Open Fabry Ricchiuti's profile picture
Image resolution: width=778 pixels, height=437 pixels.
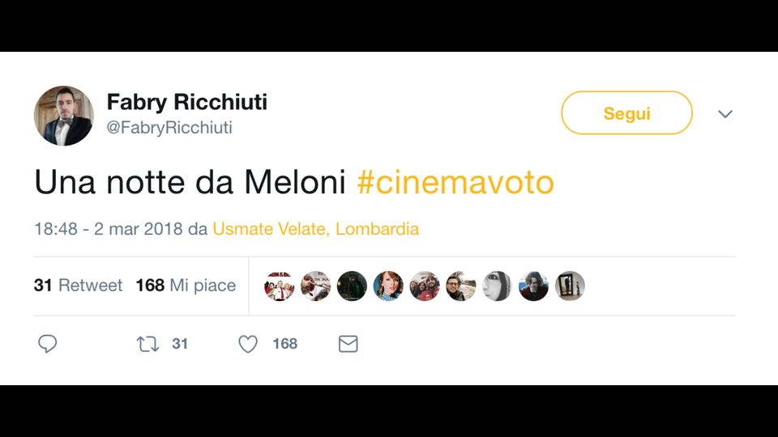[64, 116]
